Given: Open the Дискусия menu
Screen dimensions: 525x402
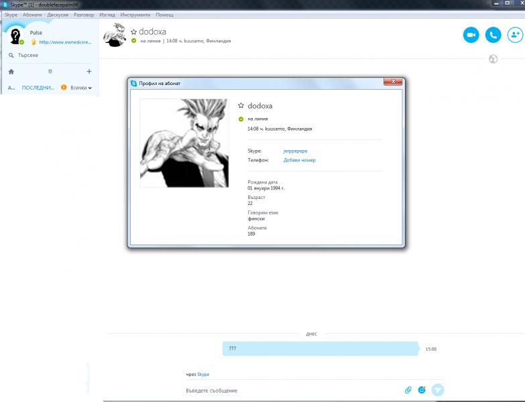Looking at the screenshot, I should [58, 15].
